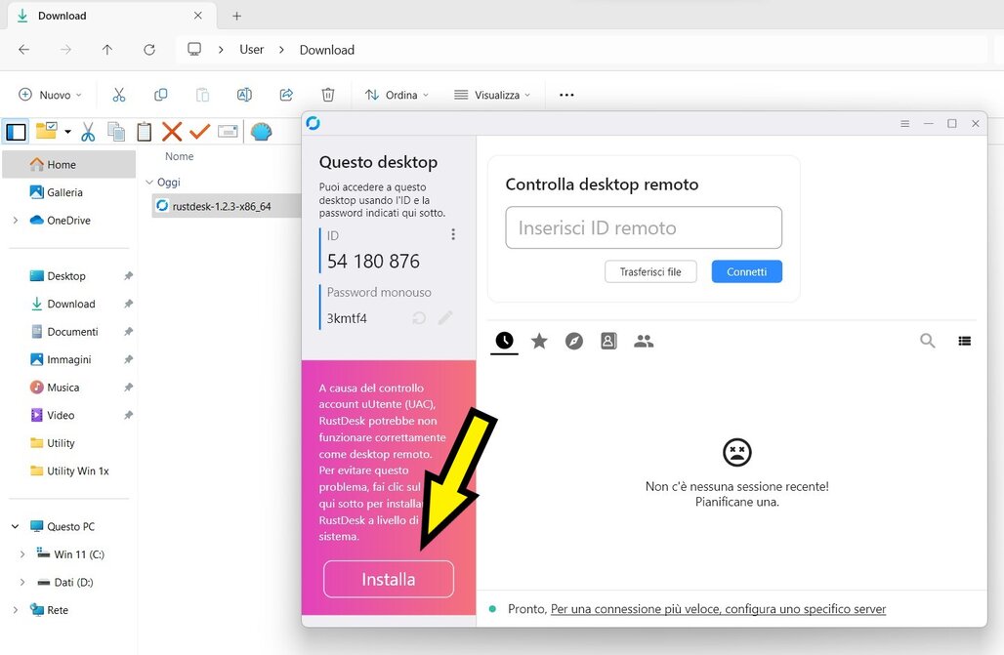Click User in the breadcrumb path
This screenshot has width=1004, height=655.
click(252, 50)
